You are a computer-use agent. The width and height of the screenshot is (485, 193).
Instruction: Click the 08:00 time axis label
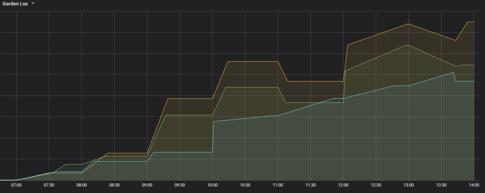(82, 185)
